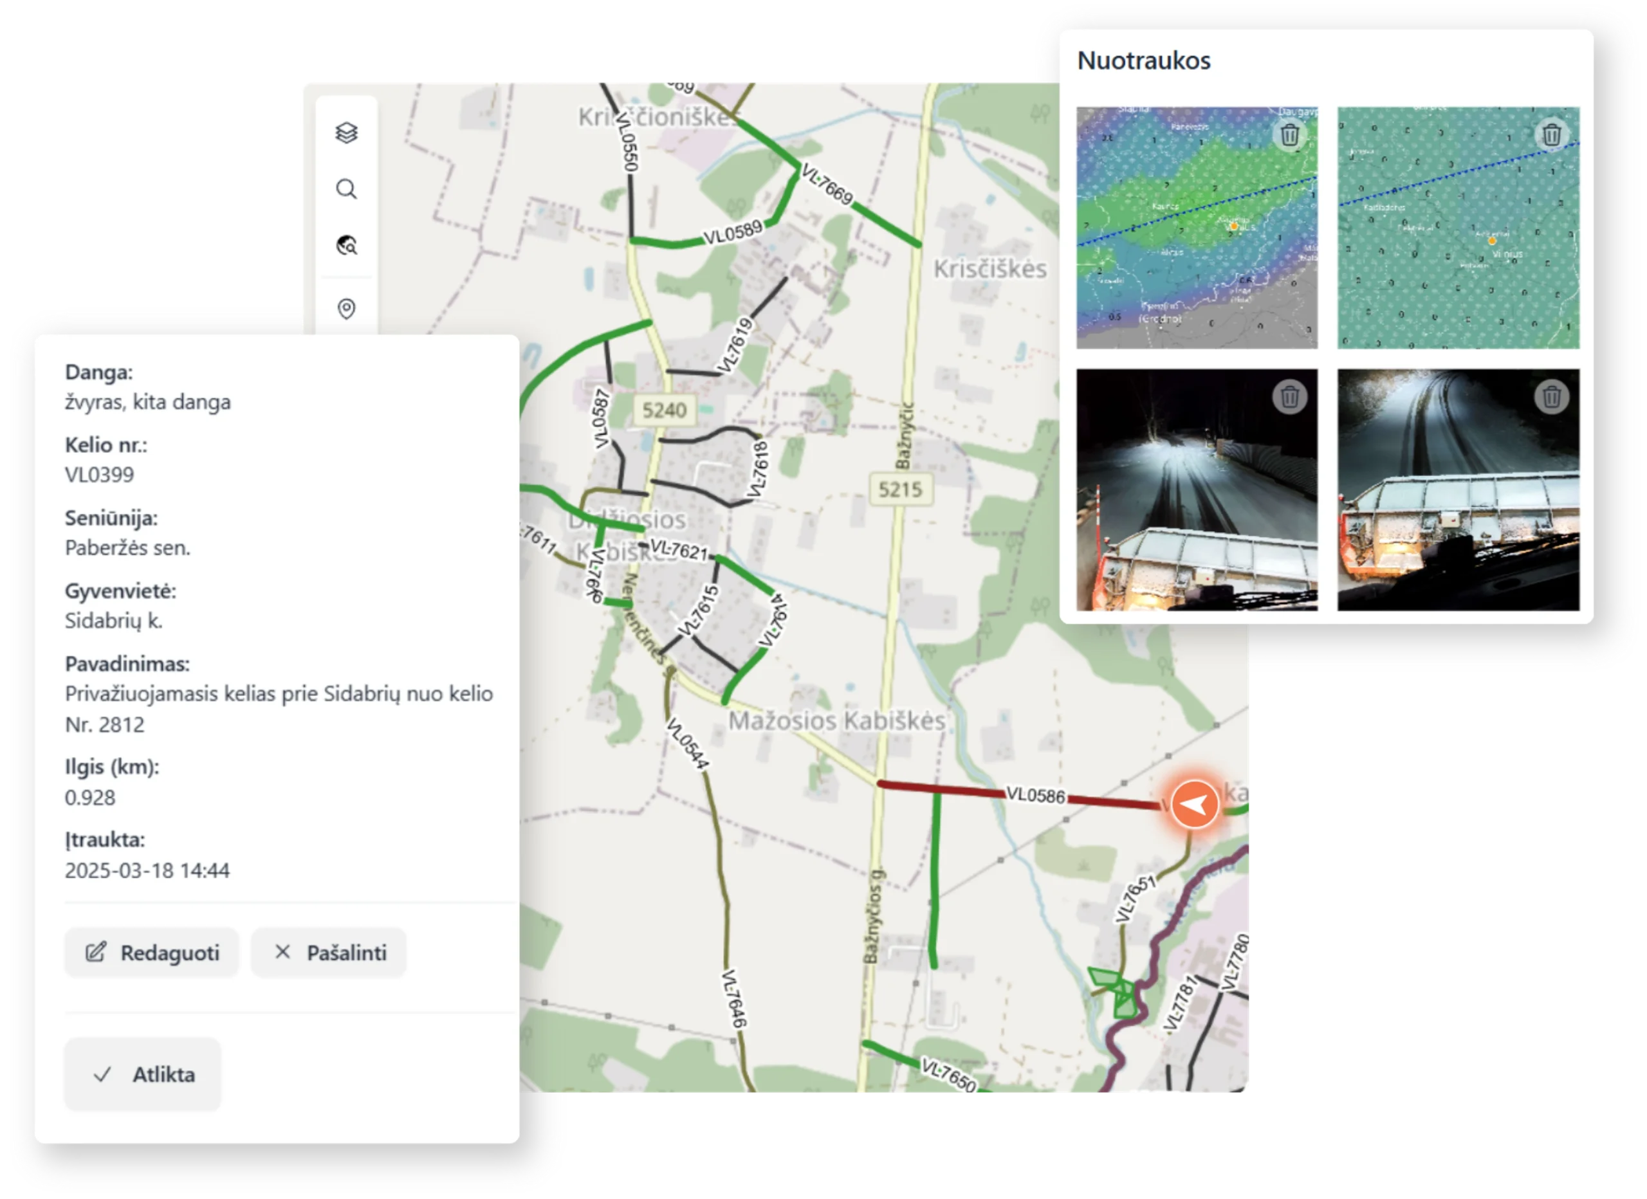
Task: Click the VL-7621 road label
Action: [x=678, y=550]
